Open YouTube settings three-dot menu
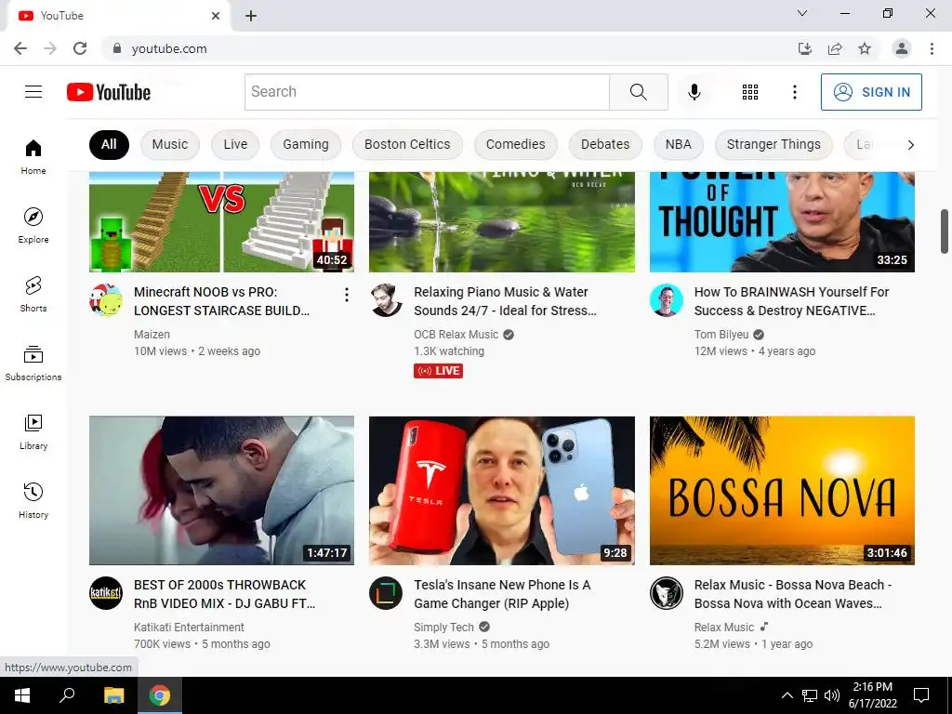 point(794,92)
